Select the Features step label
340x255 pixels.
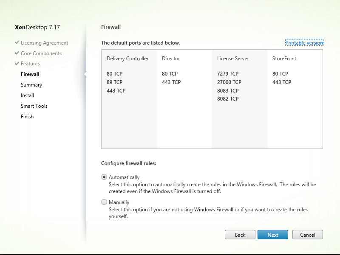pos(30,64)
